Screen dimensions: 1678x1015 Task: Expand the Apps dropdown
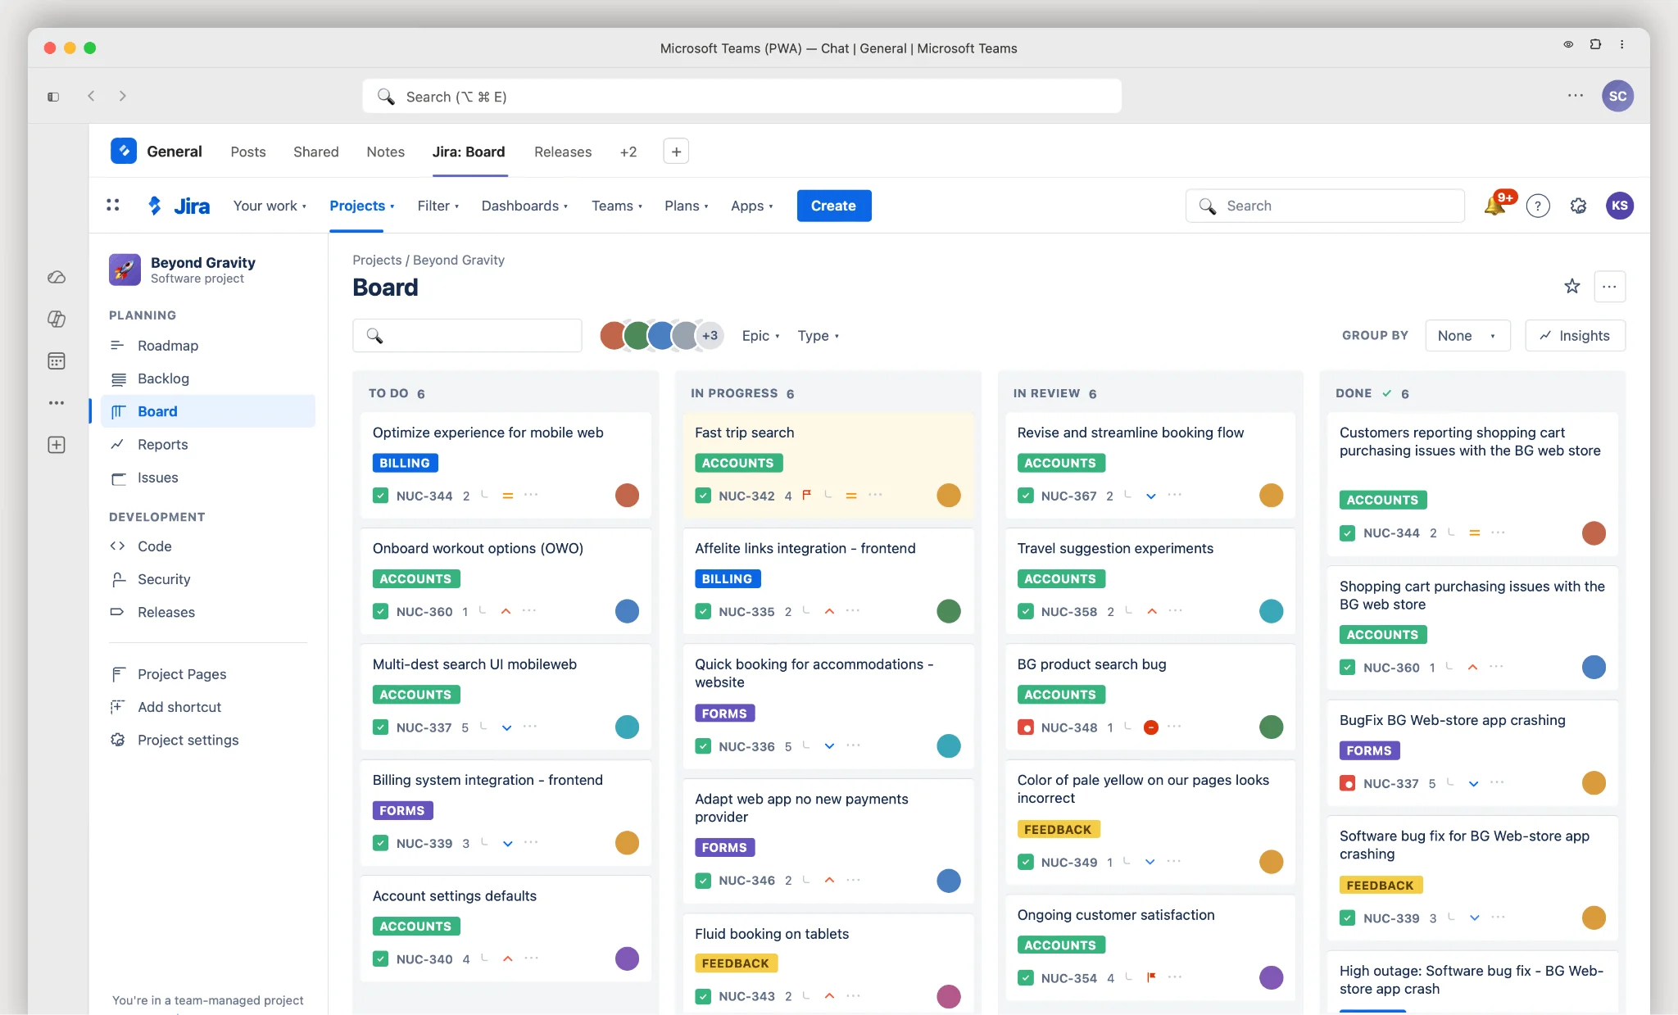pos(752,206)
